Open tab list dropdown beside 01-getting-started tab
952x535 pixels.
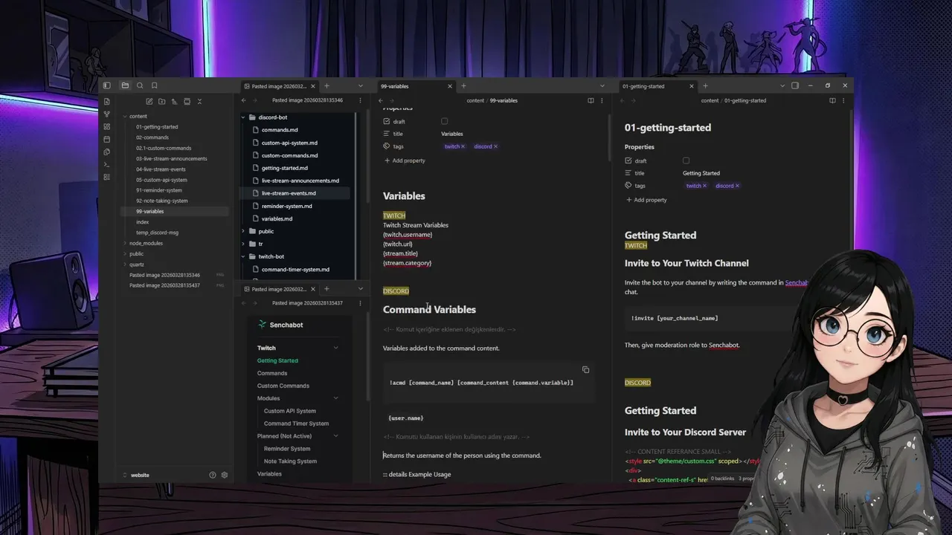tap(783, 85)
